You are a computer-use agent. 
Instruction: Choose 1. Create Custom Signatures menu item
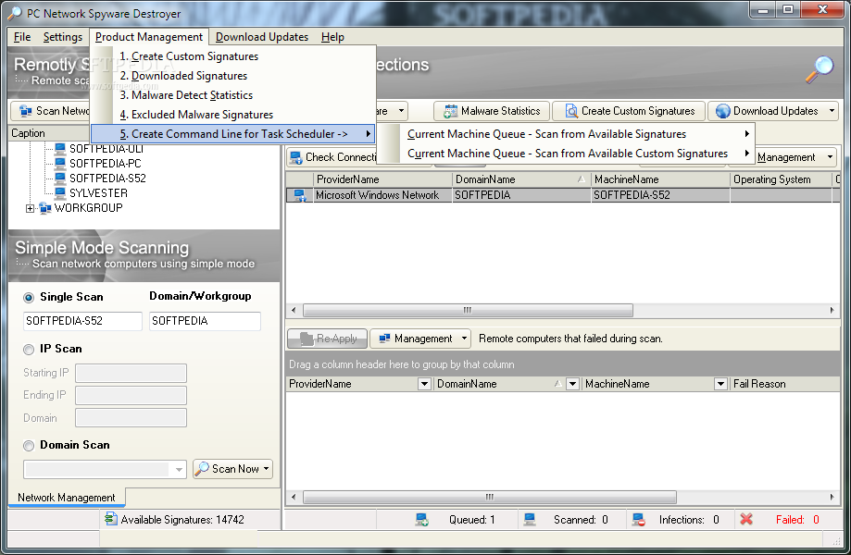point(233,56)
